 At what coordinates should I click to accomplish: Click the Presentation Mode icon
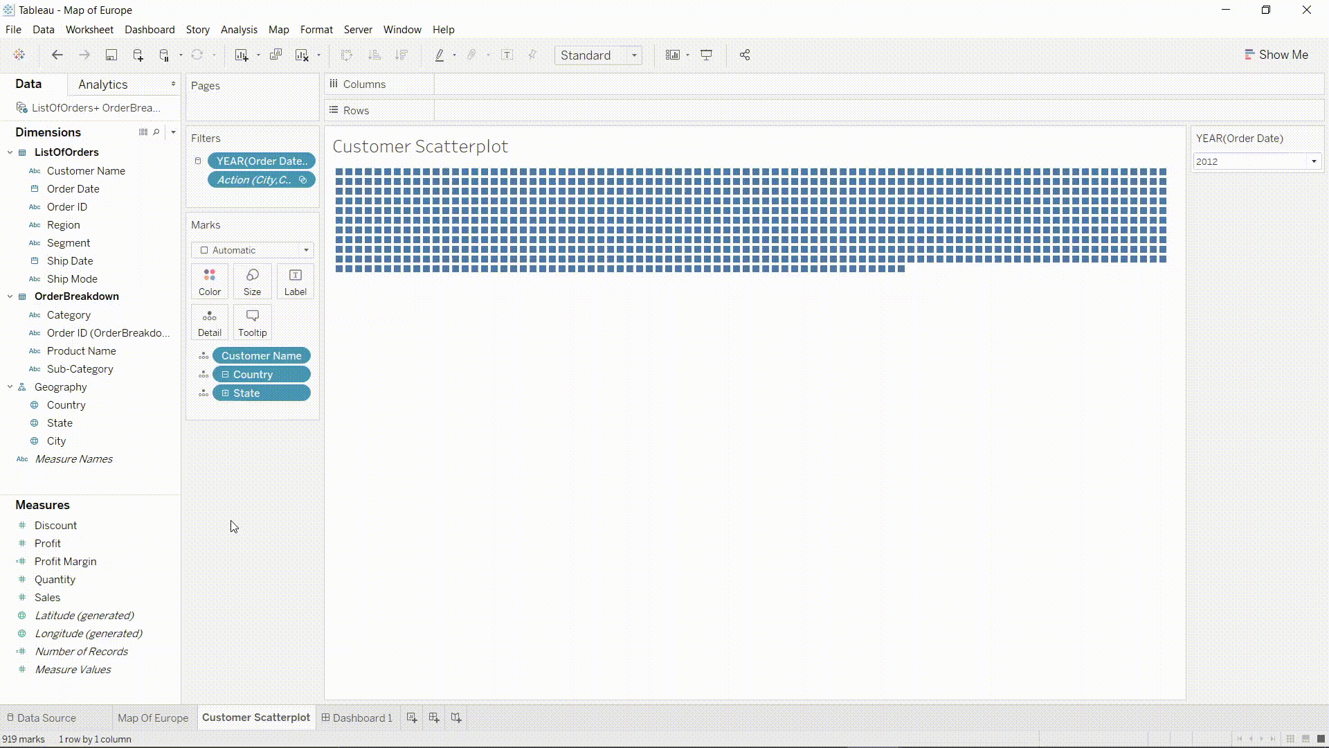click(706, 55)
